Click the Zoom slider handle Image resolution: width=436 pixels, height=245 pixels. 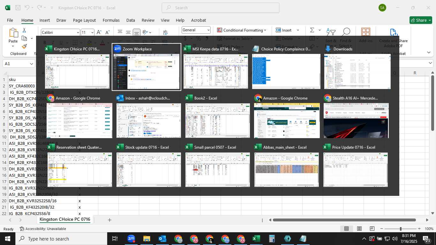coord(400,229)
